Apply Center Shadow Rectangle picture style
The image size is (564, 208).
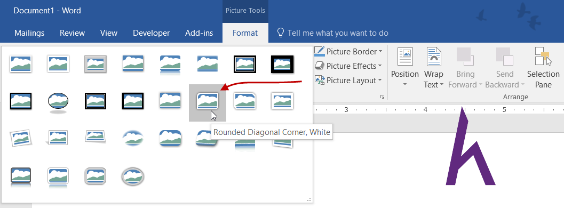tap(170, 101)
